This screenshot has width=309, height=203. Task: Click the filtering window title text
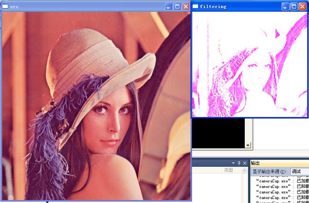(213, 7)
